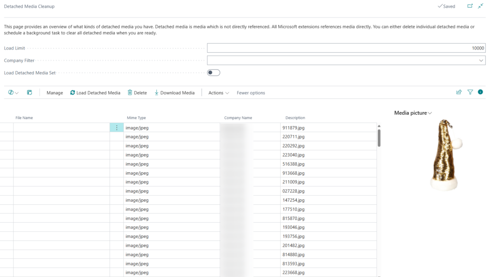Open the Actions menu
Viewport: 488px width, 277px height.
click(218, 93)
